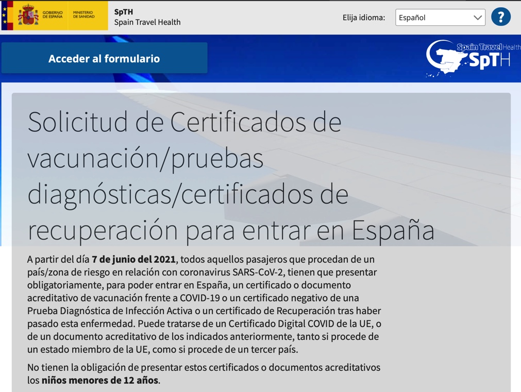The height and width of the screenshot is (392, 521).
Task: Click the Gobierno de España logo text
Action: tap(53, 14)
